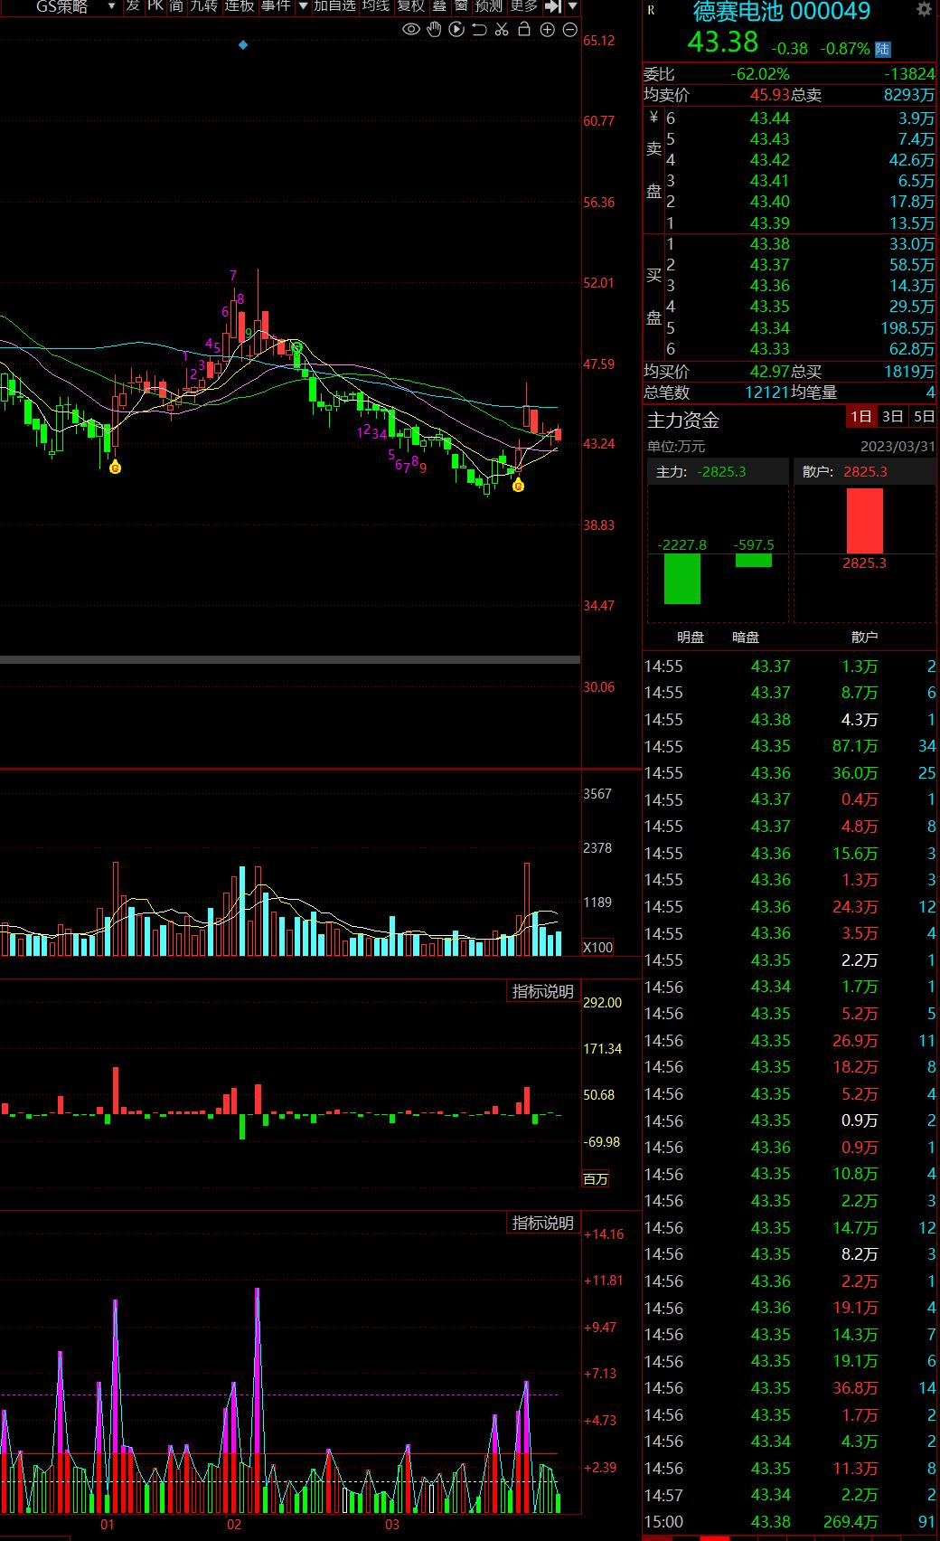Viewport: 940px width, 1541px height.
Task: Click the 主力: -2825.3 summary box
Action: [x=719, y=472]
